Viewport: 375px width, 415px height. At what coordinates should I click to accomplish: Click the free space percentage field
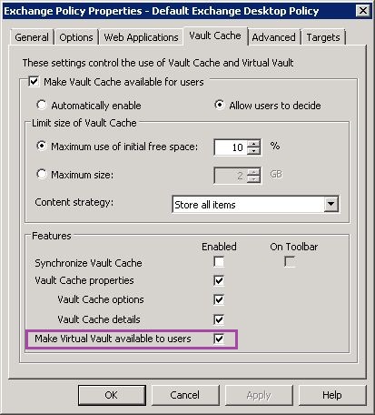click(x=231, y=147)
